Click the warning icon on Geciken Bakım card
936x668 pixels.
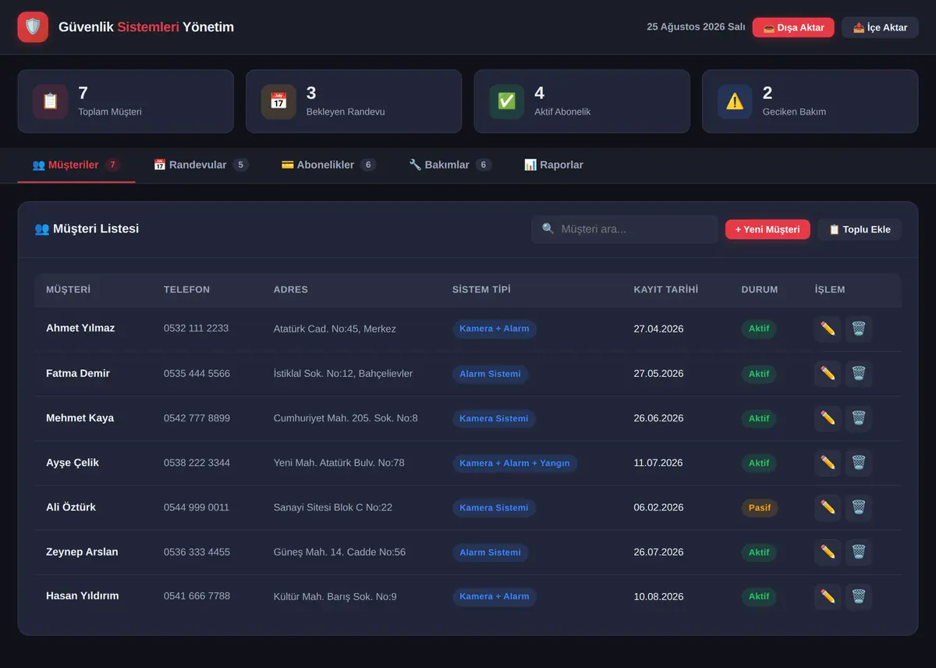point(735,101)
